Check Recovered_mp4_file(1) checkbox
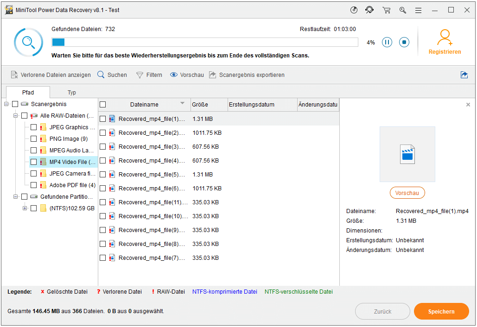Image resolution: width=477 pixels, height=327 pixels. click(103, 119)
